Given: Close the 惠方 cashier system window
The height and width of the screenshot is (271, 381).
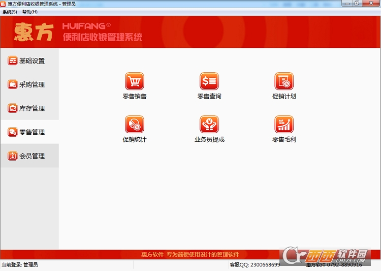Looking at the screenshot, I should [x=370, y=3].
